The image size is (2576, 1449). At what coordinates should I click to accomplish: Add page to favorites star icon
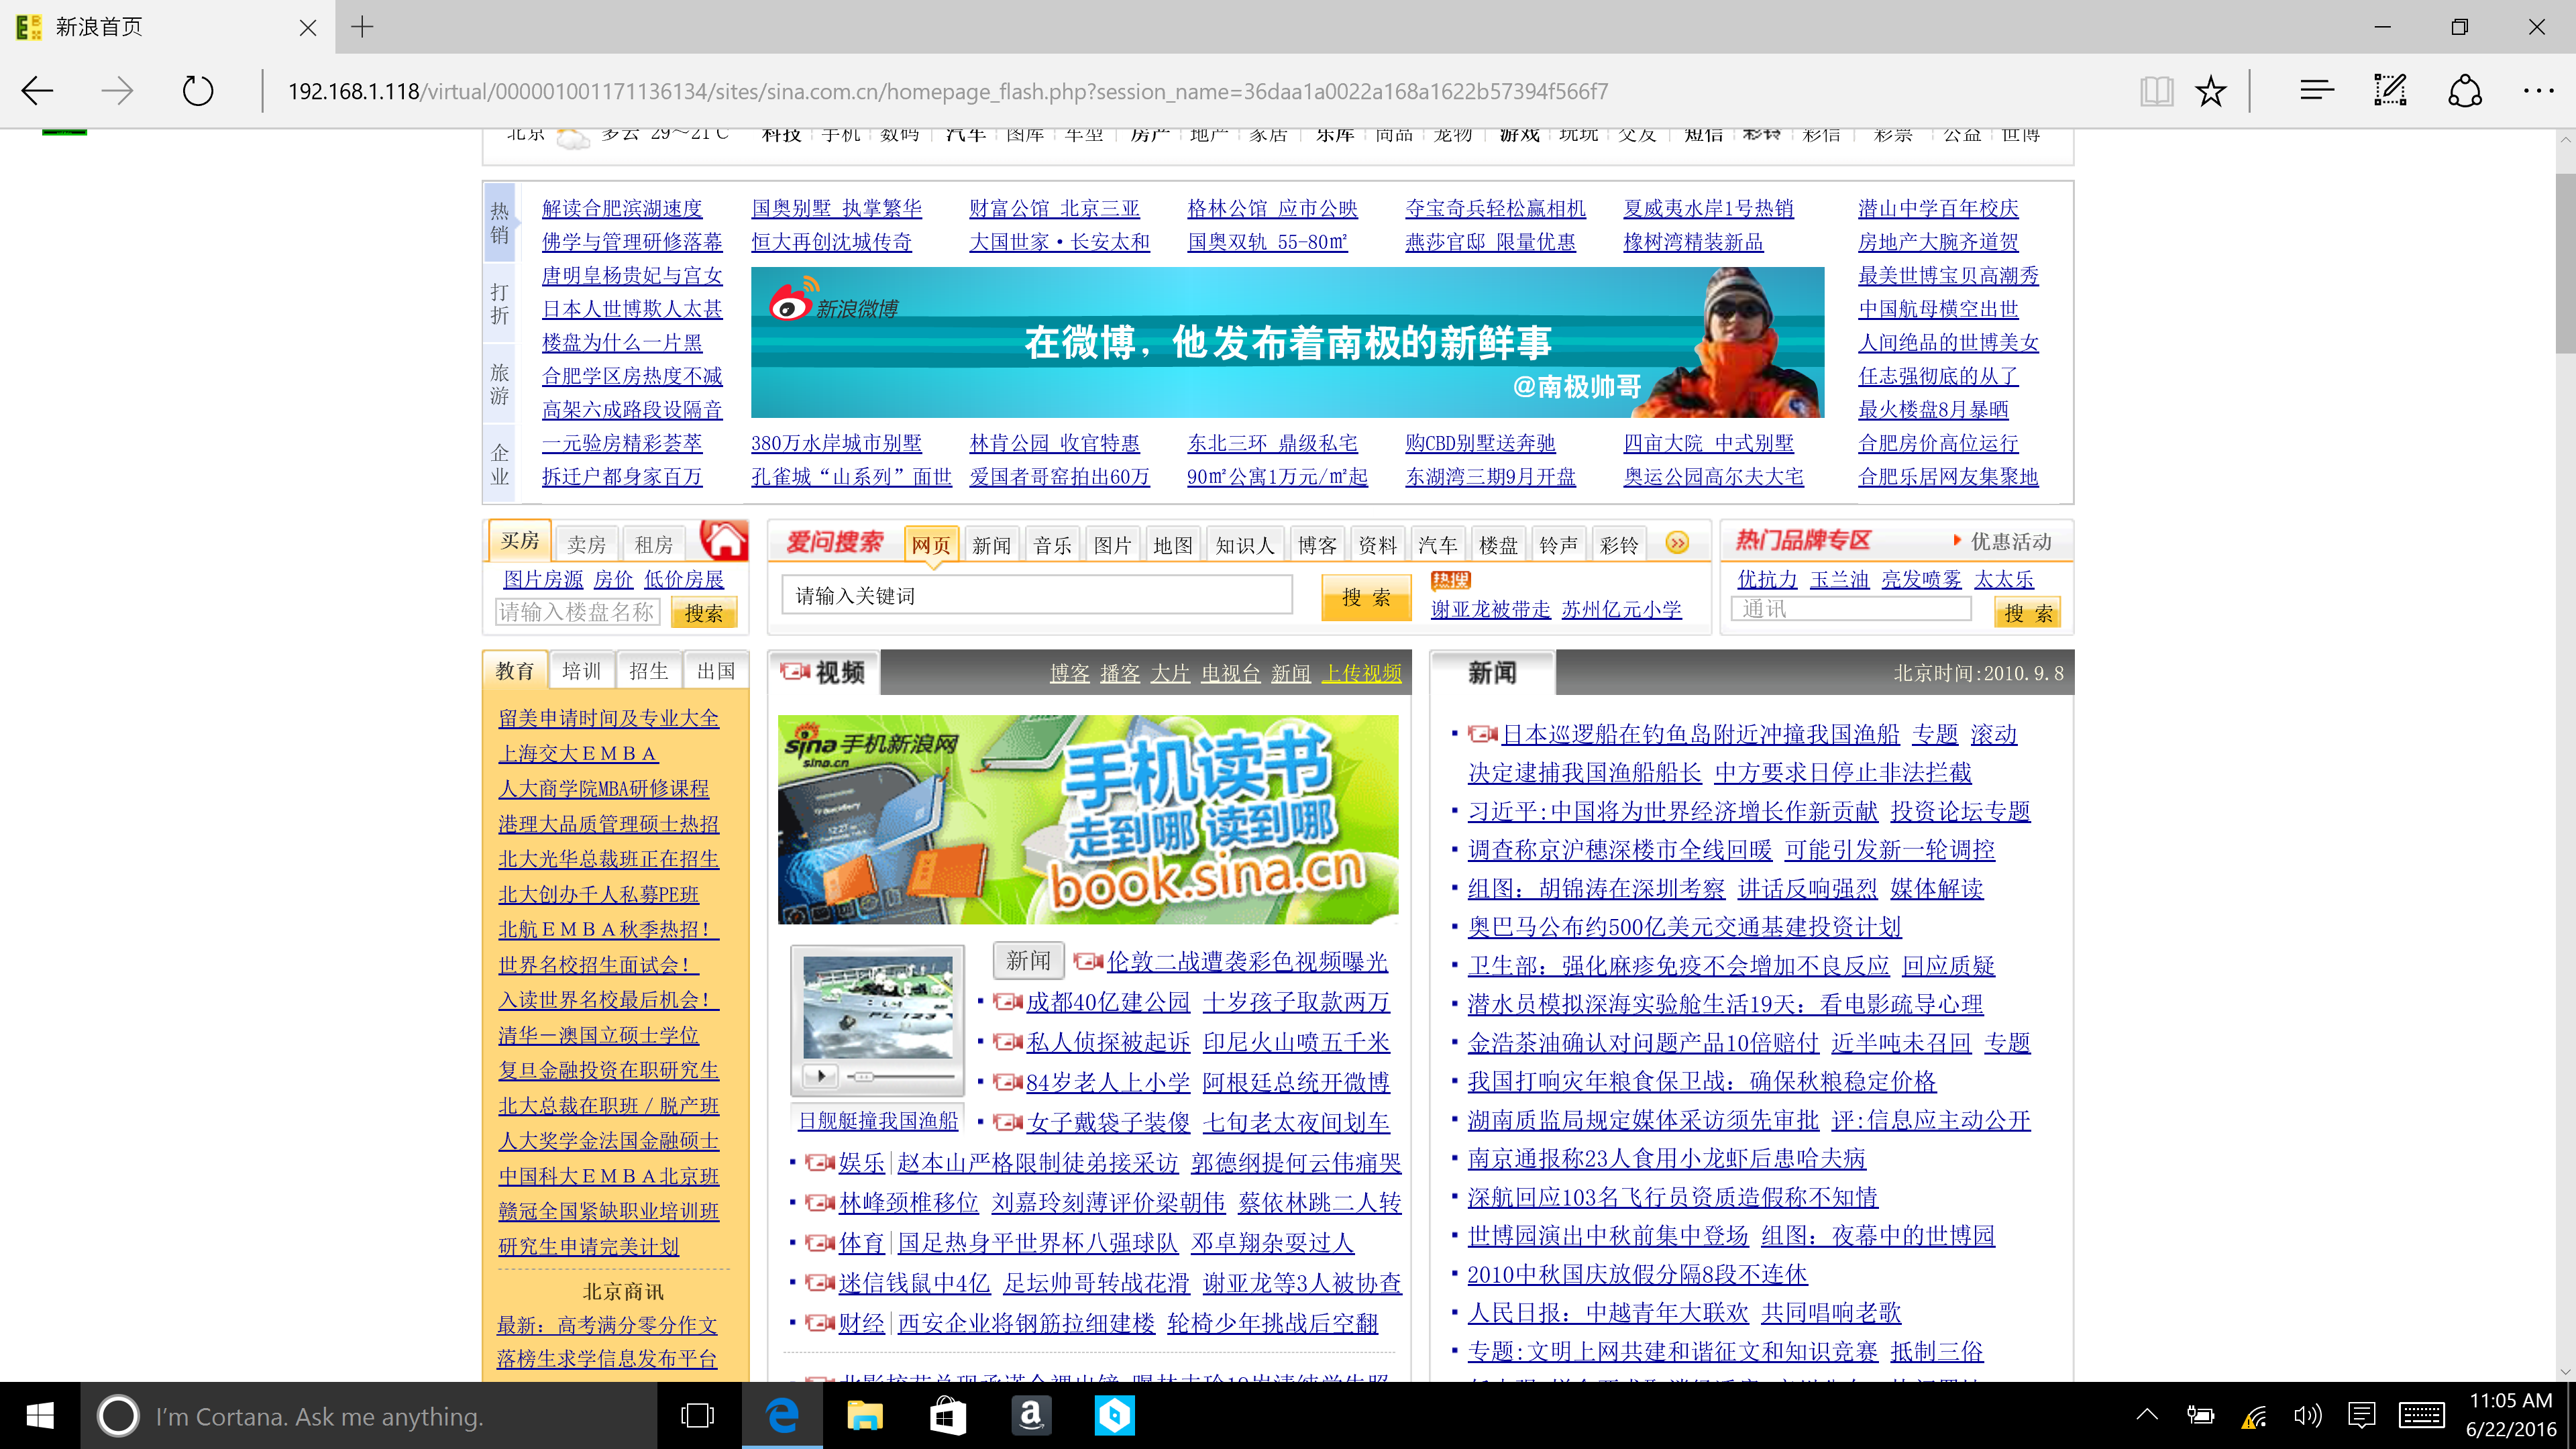tap(2210, 91)
